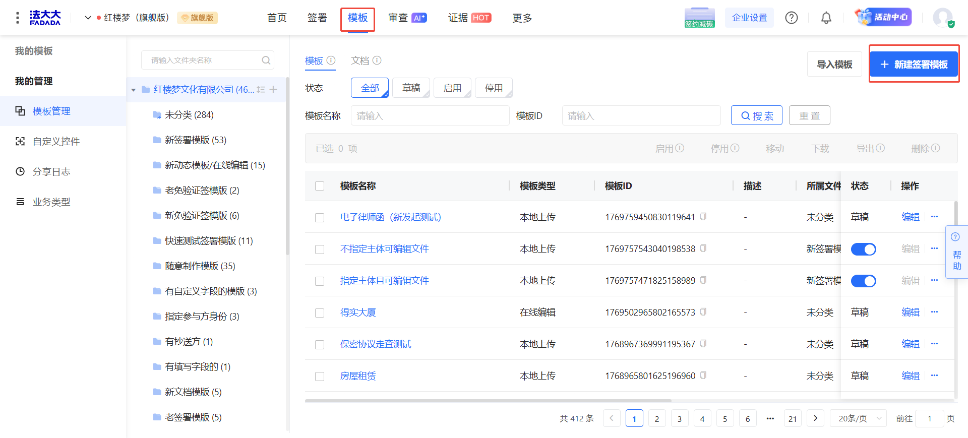Click the help question mark icon in header
The width and height of the screenshot is (968, 438).
click(x=791, y=18)
